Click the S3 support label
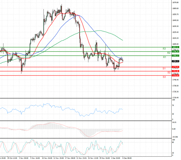The width and height of the screenshot is (181, 160). point(164,77)
